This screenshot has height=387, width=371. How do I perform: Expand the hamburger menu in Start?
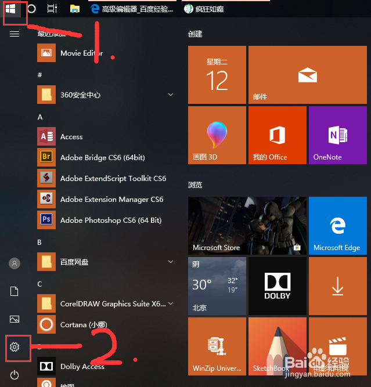(15, 34)
